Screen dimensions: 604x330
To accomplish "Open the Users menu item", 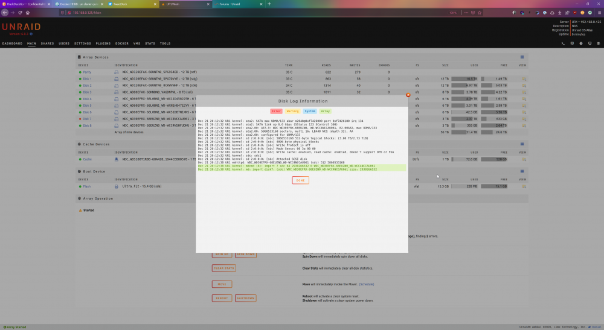I will tap(64, 43).
